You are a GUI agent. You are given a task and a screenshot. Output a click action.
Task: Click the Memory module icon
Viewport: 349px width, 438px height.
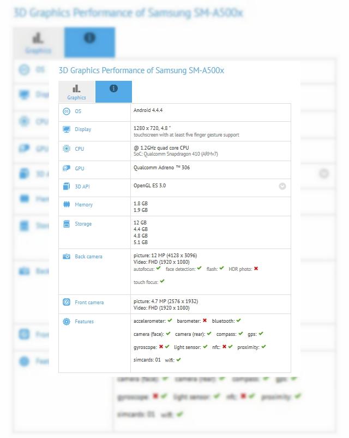coord(67,204)
